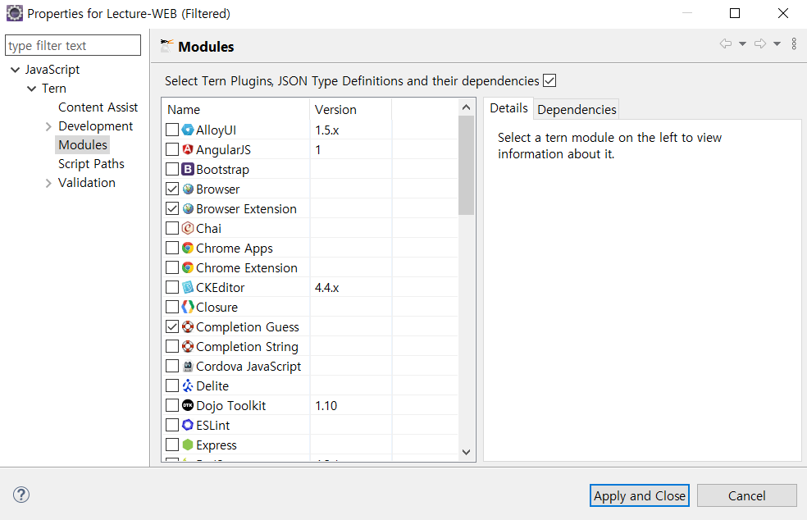Viewport: 807px width, 520px height.
Task: Switch to the Dependencies tab
Action: pyautogui.click(x=576, y=107)
